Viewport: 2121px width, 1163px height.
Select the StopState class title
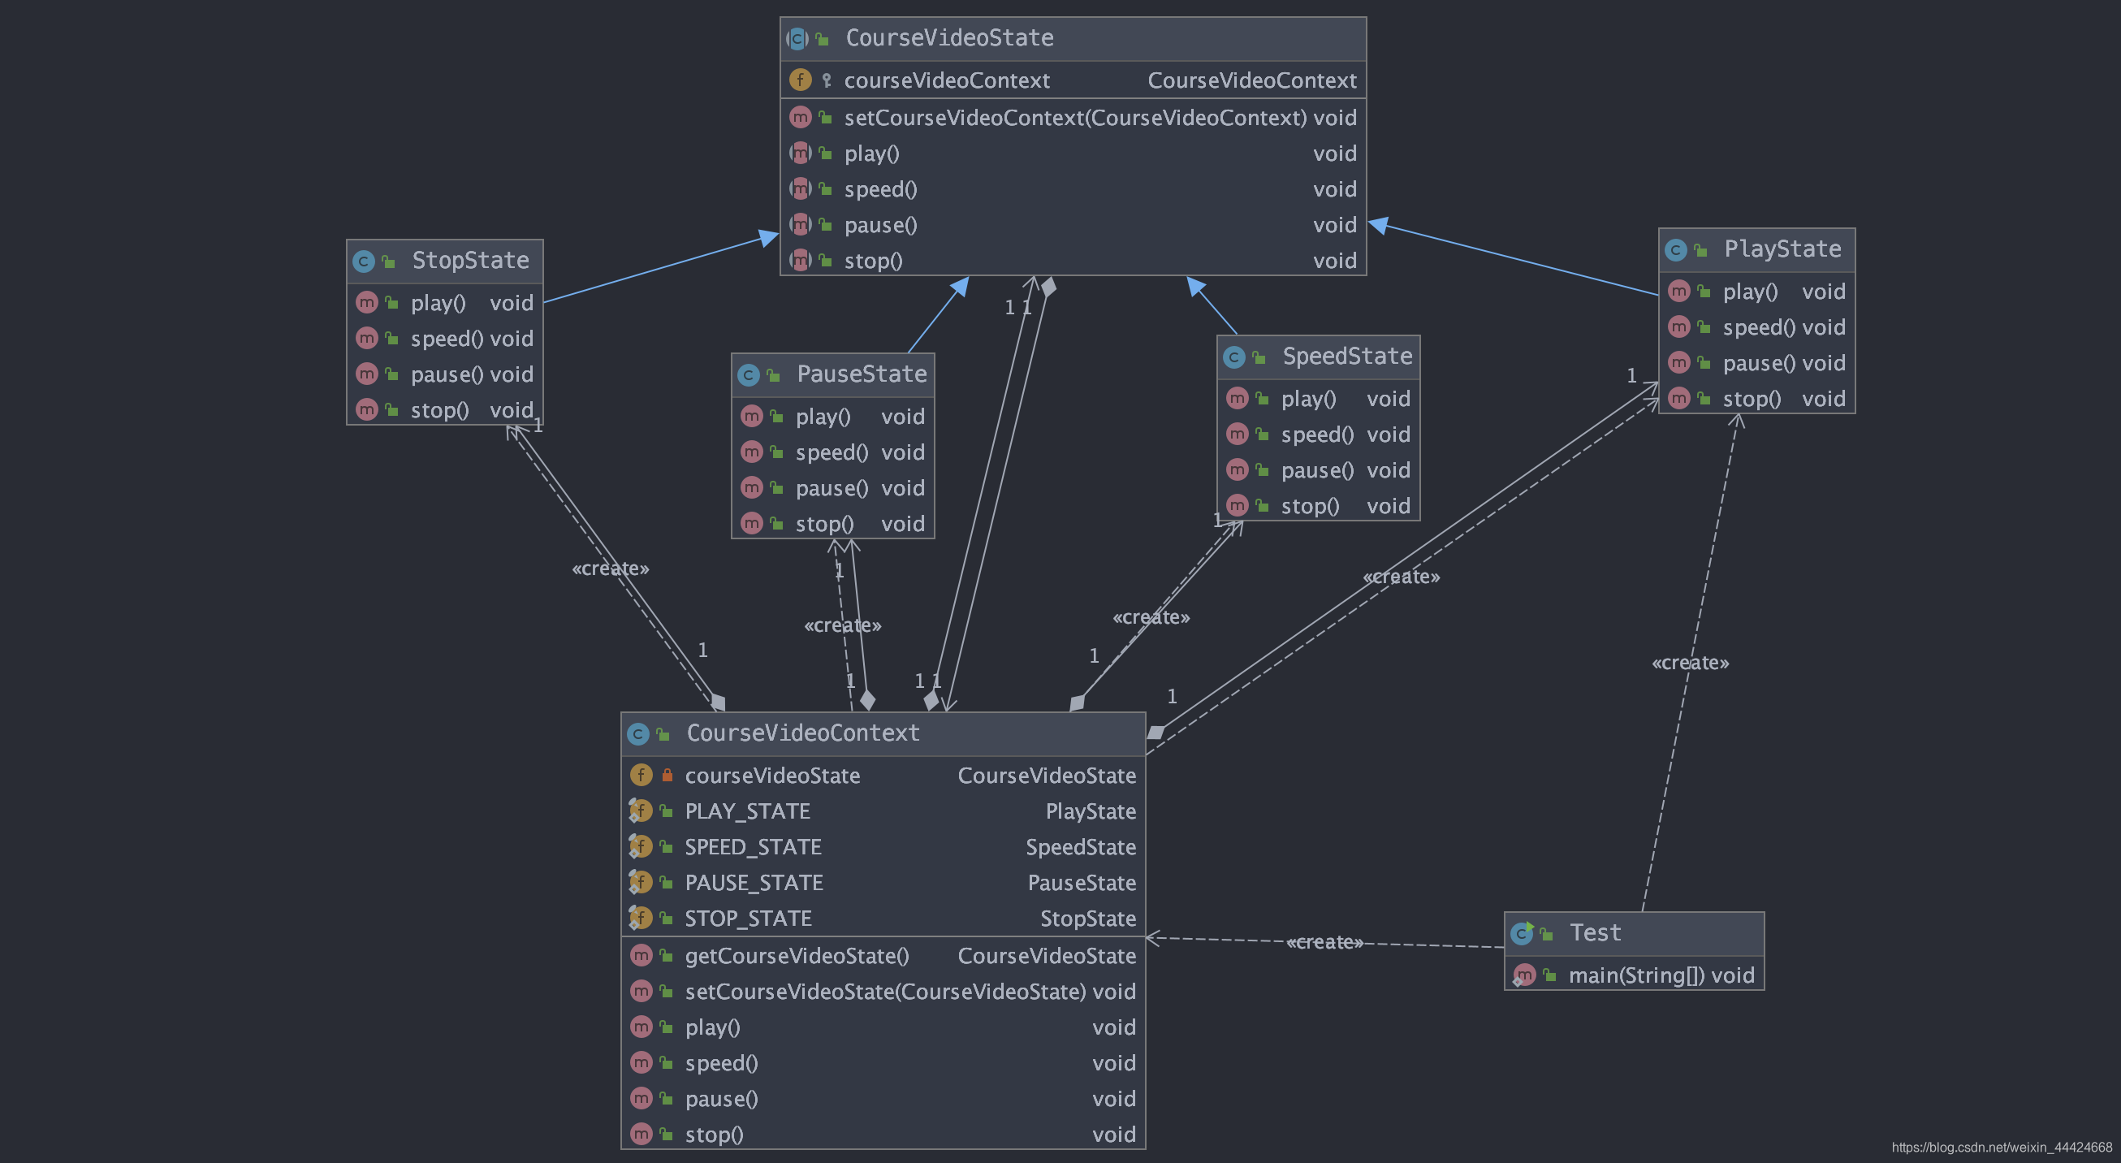tap(470, 261)
